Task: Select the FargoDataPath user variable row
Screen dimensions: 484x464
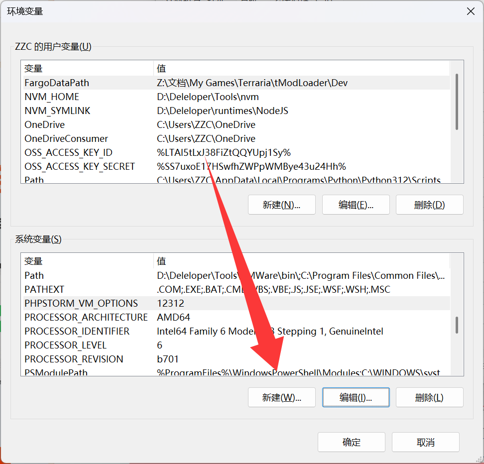Action: 237,83
